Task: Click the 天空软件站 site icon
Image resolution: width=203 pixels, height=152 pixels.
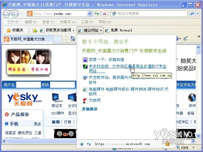Action: coord(85,78)
